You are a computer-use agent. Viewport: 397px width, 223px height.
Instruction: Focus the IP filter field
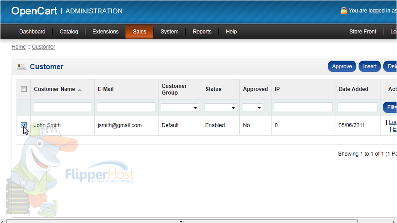coord(303,107)
